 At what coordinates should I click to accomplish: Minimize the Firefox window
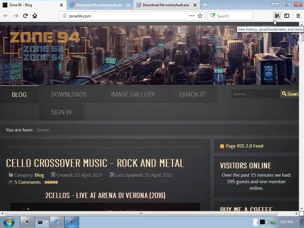click(275, 5)
